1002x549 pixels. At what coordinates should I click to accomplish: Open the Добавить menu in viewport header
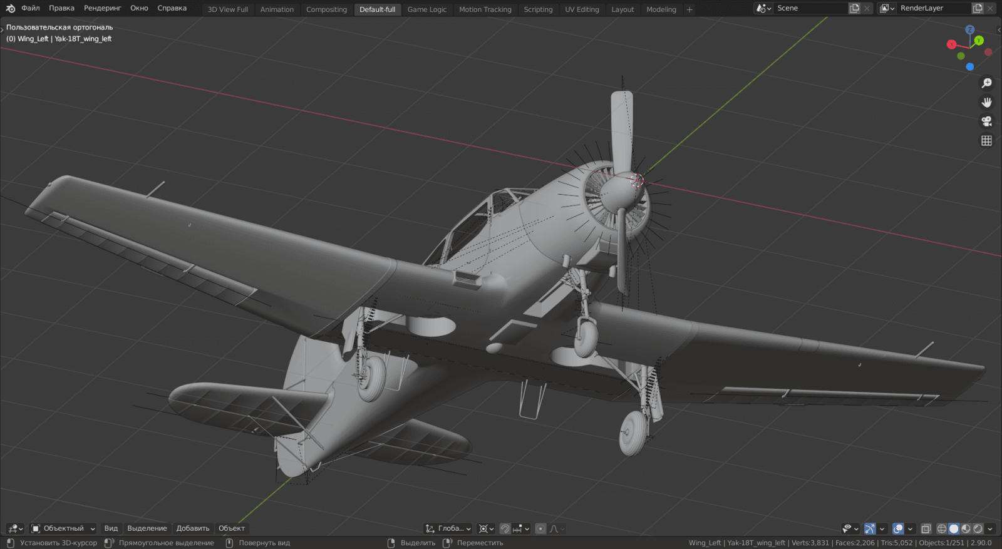[x=192, y=529]
